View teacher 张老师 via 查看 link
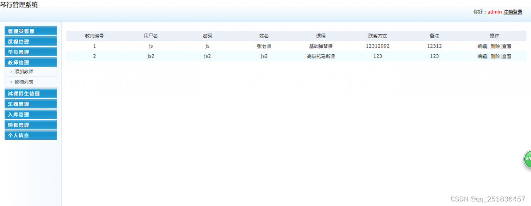This screenshot has width=531, height=206. (x=507, y=46)
